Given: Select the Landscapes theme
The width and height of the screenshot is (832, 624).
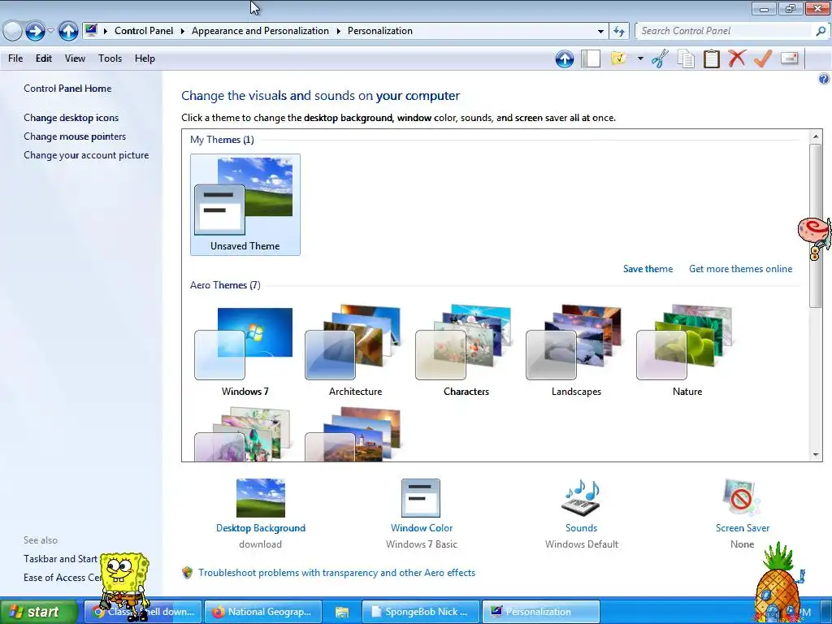Looking at the screenshot, I should pos(576,350).
